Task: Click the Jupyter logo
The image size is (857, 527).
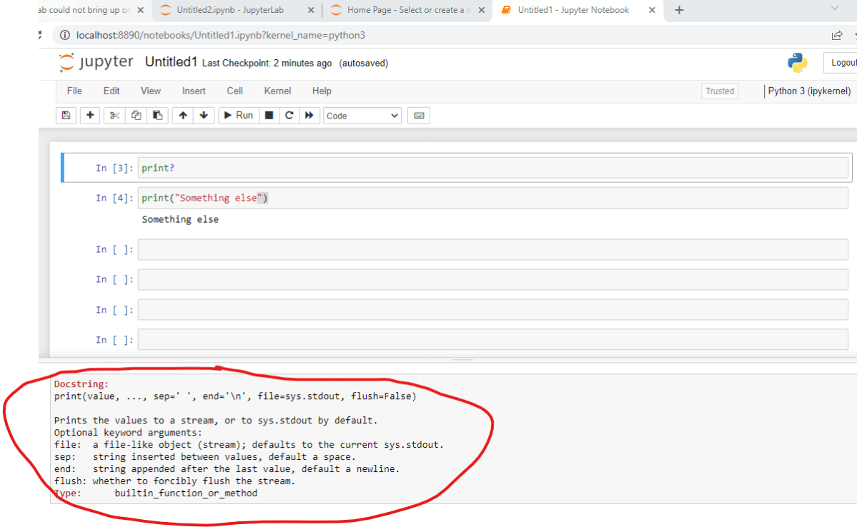Action: point(96,61)
